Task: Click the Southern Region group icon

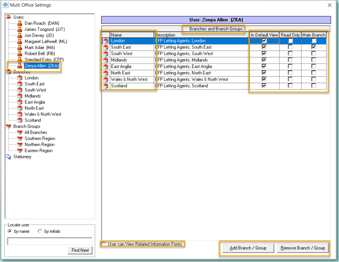Action: click(20, 138)
